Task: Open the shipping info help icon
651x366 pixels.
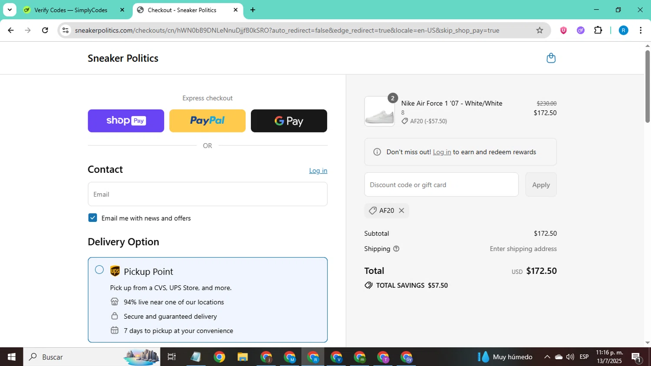Action: click(396, 249)
